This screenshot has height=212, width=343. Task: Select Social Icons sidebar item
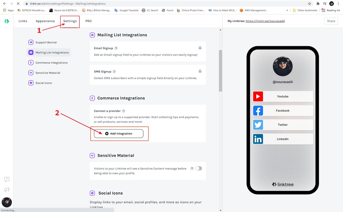[40, 83]
